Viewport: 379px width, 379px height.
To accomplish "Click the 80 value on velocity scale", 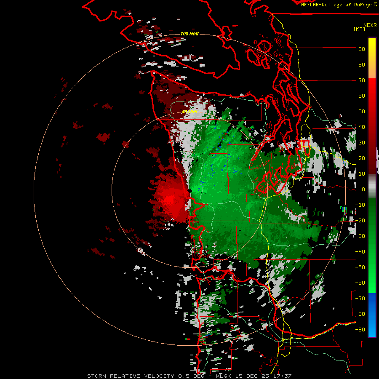I will (x=362, y=65).
